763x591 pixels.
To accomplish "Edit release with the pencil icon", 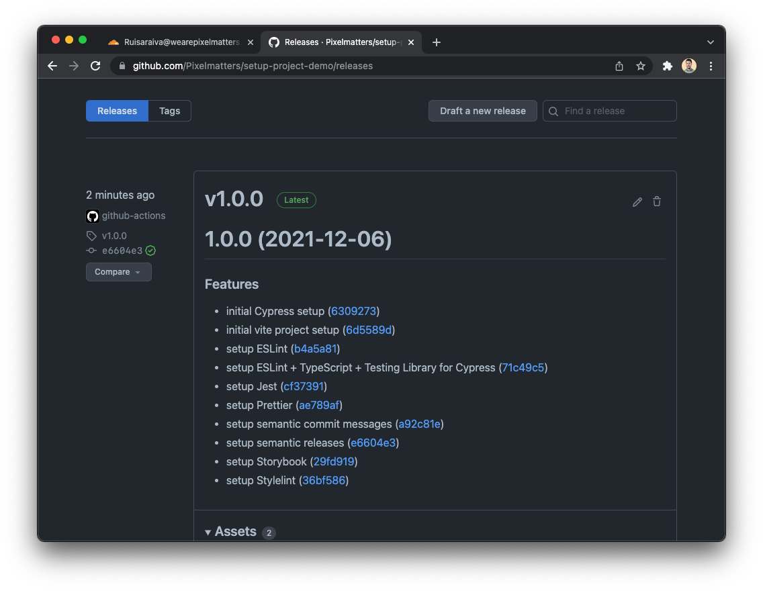I will [x=637, y=202].
